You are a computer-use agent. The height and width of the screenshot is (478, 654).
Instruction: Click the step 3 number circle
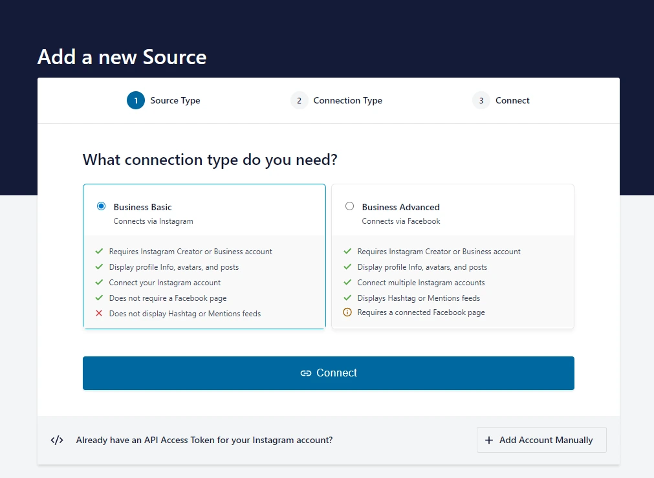481,100
